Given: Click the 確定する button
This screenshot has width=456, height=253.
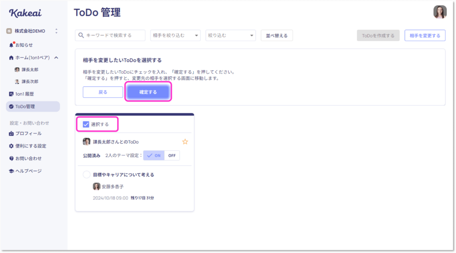Looking at the screenshot, I should pos(148,92).
